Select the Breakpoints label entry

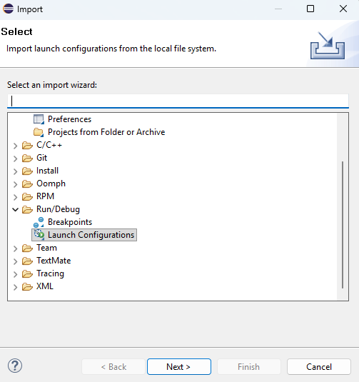click(70, 222)
